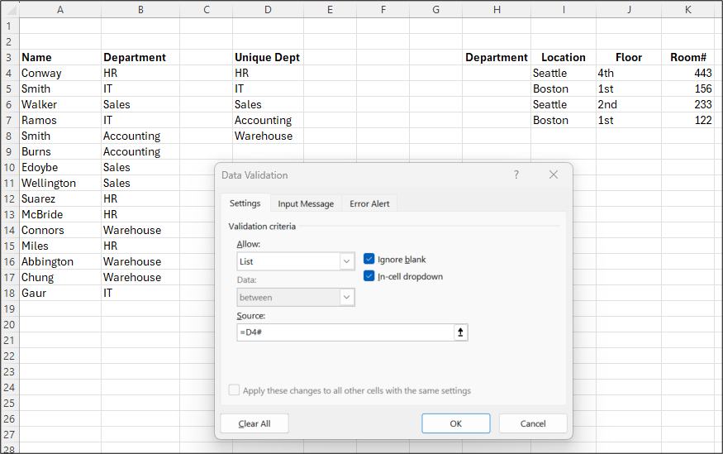Screen dimensions: 723x454
Task: Close the Data Validation dialog with X
Action: tap(554, 174)
